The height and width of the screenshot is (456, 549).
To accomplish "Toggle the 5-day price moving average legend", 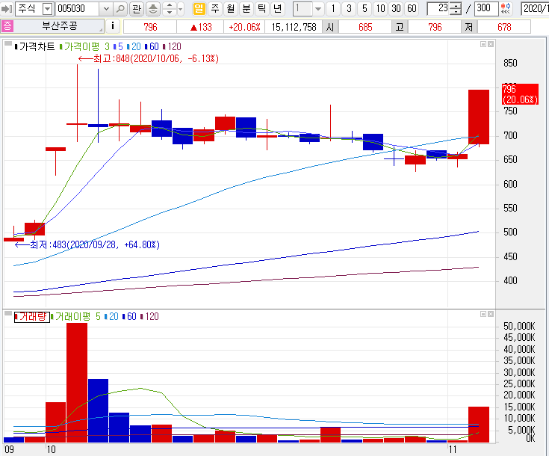I will click(118, 46).
